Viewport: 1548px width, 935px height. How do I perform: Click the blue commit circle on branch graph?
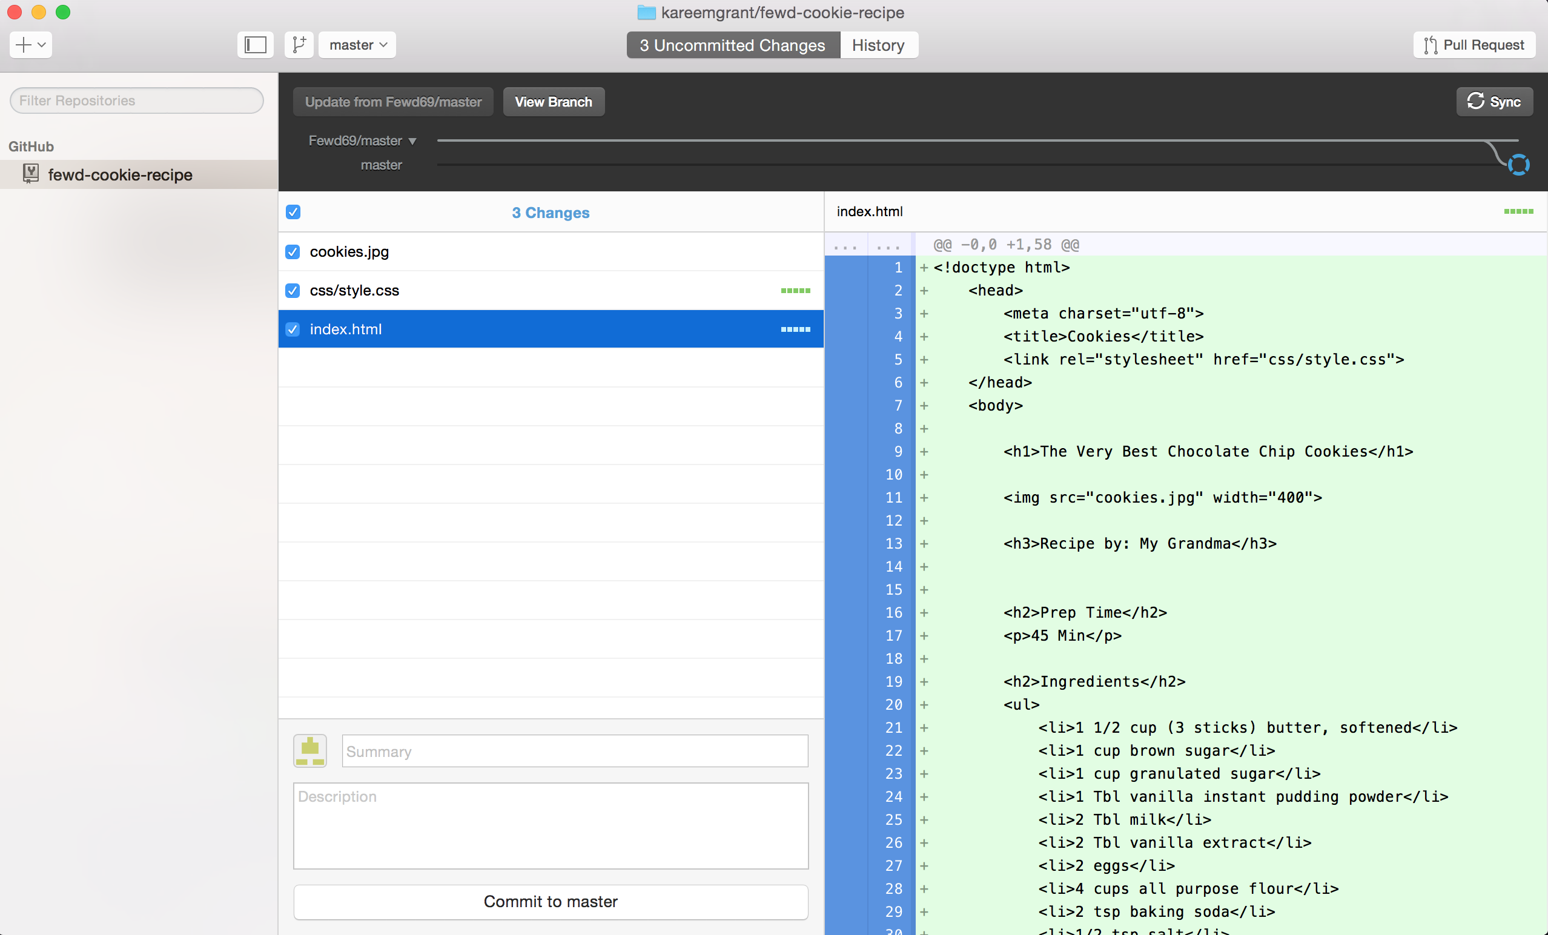click(x=1518, y=165)
